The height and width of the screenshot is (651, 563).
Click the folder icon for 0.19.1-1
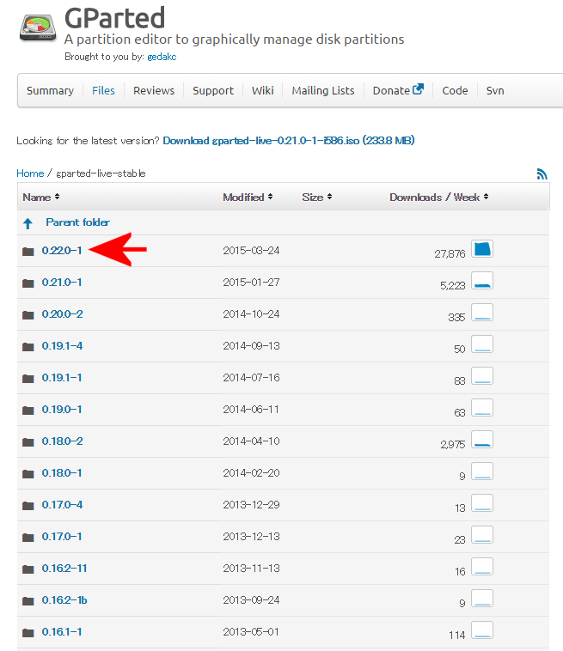point(28,378)
